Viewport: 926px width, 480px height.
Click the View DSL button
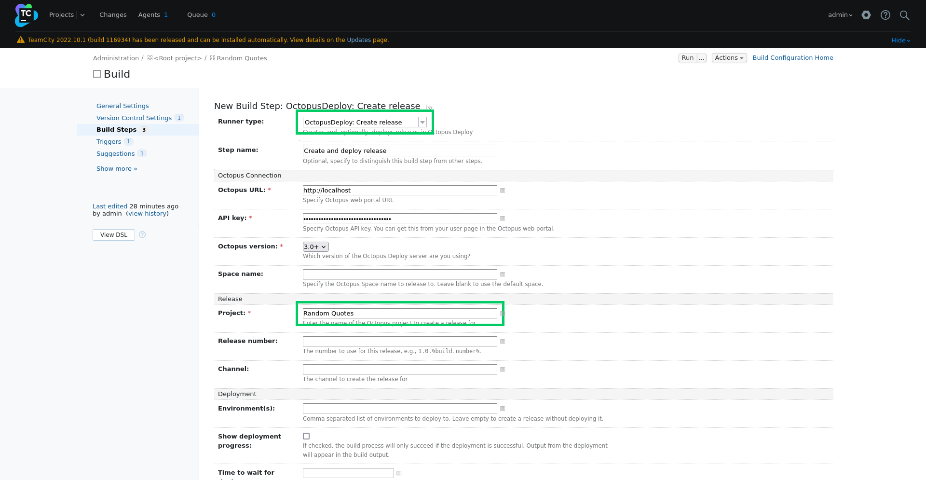(x=114, y=235)
